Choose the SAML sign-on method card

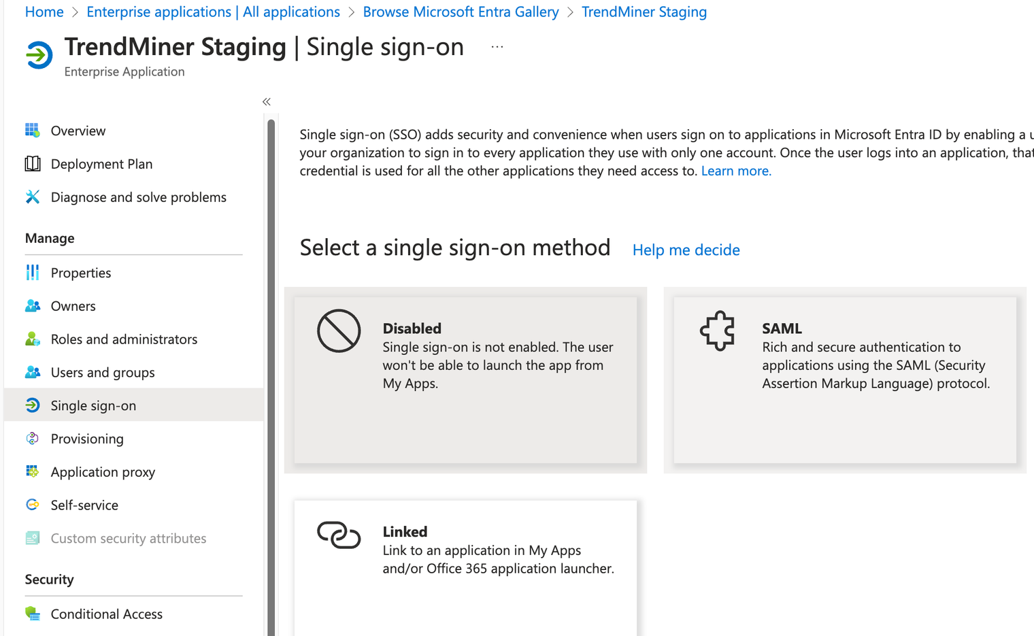tap(844, 380)
